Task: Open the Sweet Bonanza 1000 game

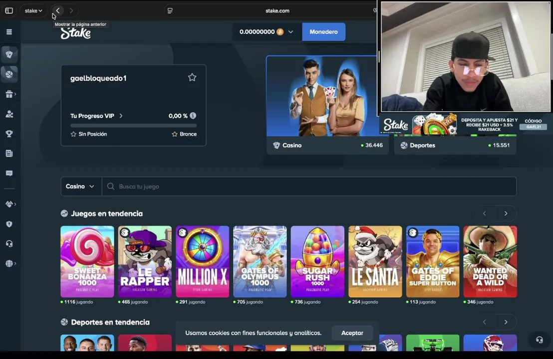Action: click(x=87, y=261)
